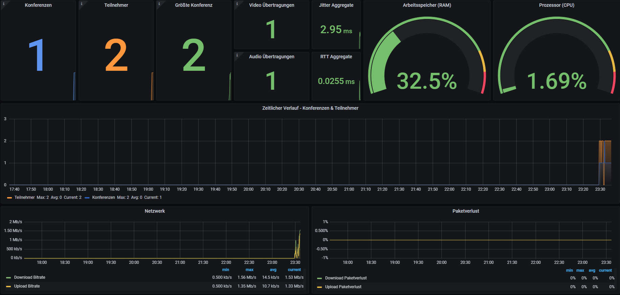Click the yellow Upload Bitrate color swatch

click(8, 287)
